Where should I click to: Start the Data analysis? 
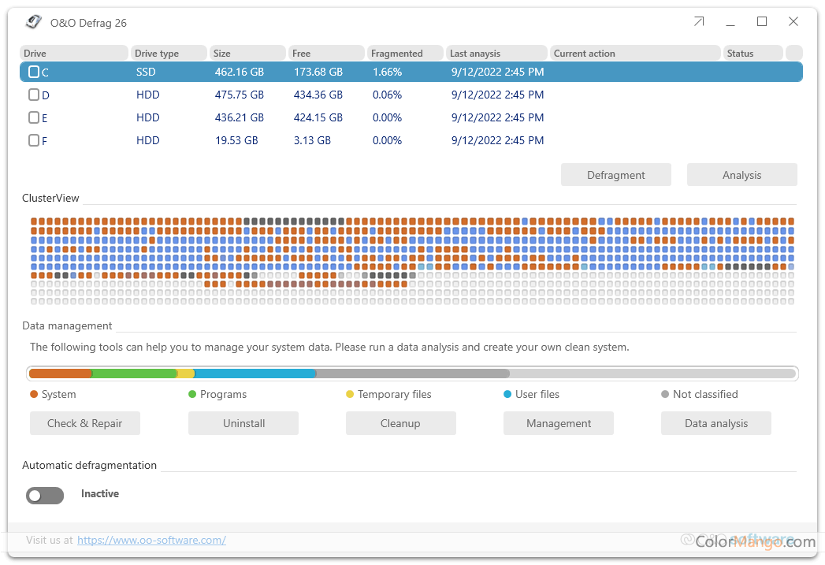point(715,423)
